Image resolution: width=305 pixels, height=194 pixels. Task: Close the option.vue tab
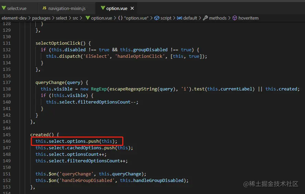[x=132, y=8]
